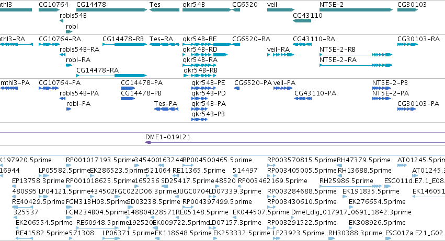Select the robls54B-RA transcript label
Image resolution: width=445 pixels, height=241 pixels.
tap(79, 49)
